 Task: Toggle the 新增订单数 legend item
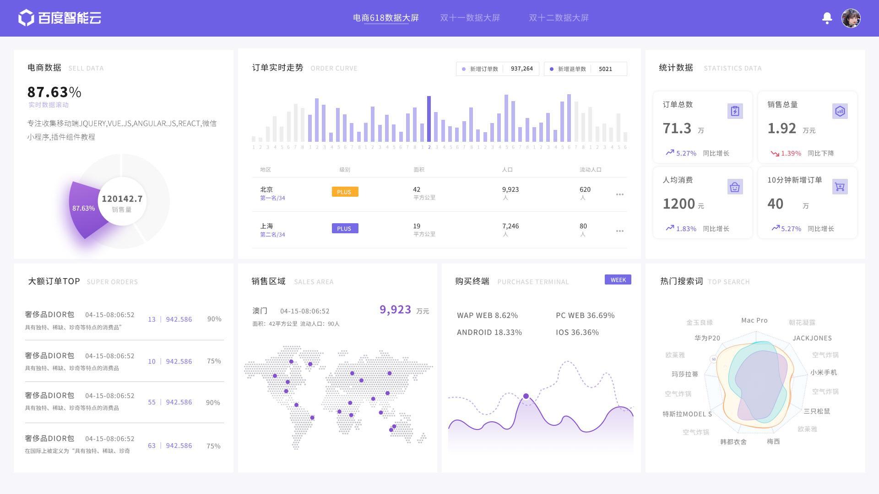(483, 69)
